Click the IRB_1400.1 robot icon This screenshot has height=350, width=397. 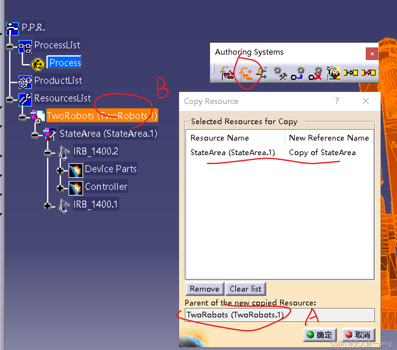point(64,206)
